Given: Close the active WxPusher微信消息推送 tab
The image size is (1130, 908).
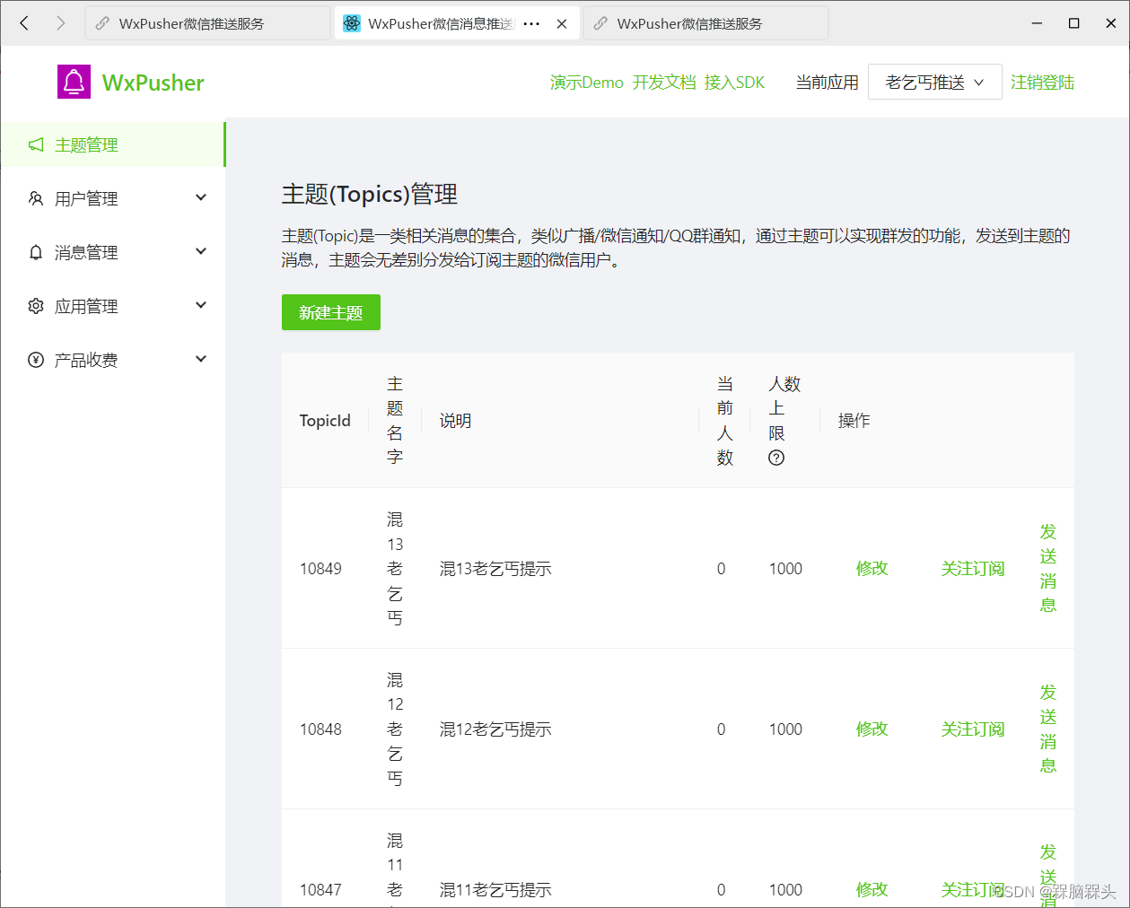Looking at the screenshot, I should 562,23.
